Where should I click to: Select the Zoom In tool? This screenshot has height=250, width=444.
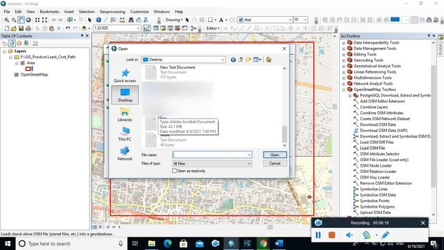click(x=6, y=20)
